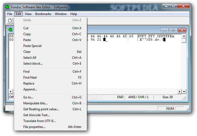
Task: Click hex byte 96 in second row
Action: point(93,40)
